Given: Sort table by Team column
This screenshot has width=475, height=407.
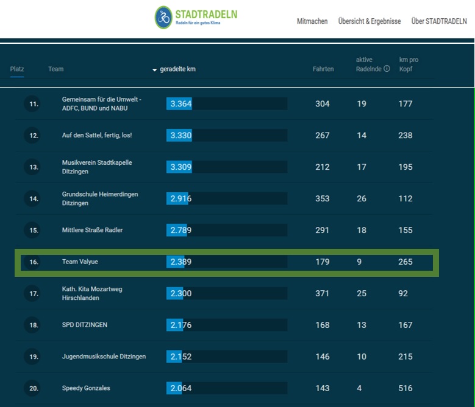Looking at the screenshot, I should click(x=55, y=69).
